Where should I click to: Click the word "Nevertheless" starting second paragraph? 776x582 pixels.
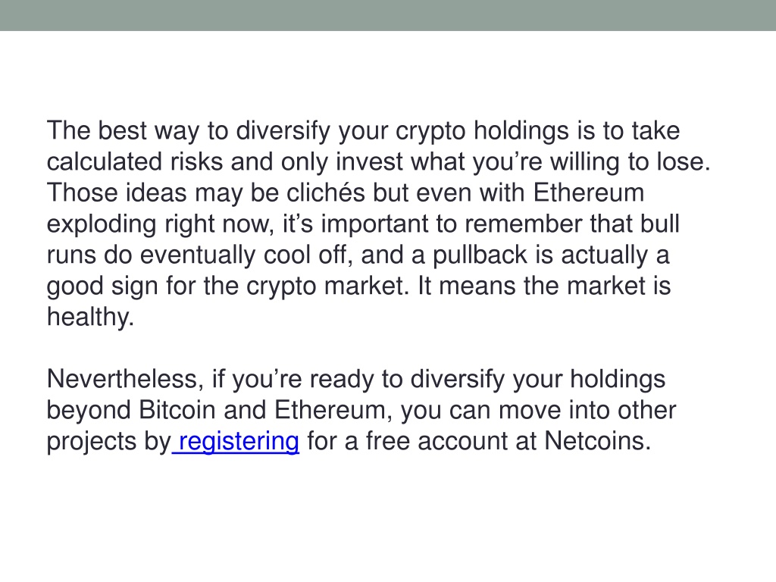click(122, 379)
